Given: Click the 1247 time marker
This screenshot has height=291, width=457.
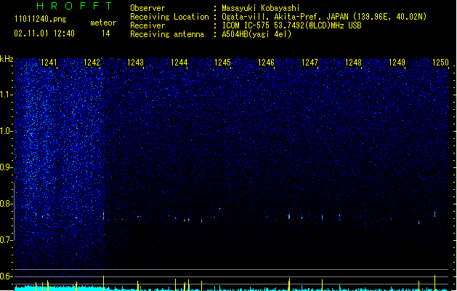Looking at the screenshot, I should point(310,63).
